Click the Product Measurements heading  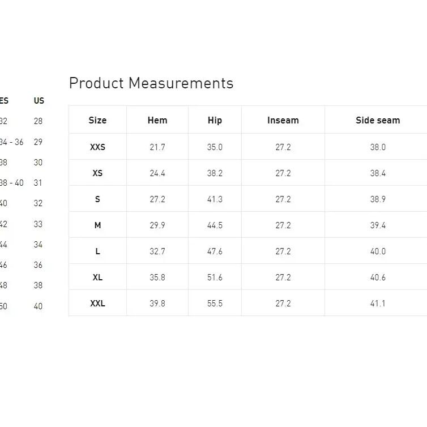coord(151,83)
